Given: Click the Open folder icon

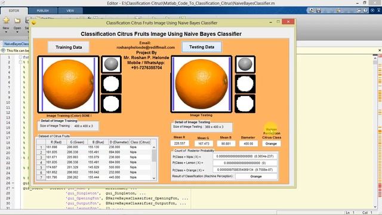Looking at the screenshot, I should click(17, 20).
